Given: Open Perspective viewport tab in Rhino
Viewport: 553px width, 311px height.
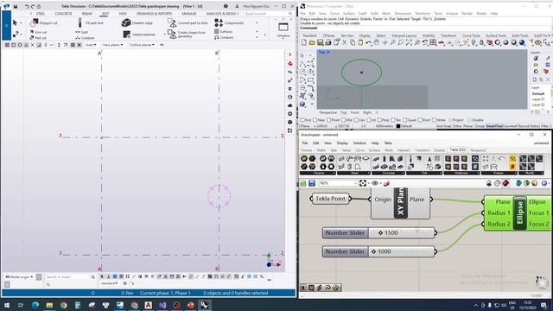Looking at the screenshot, I should tap(327, 112).
